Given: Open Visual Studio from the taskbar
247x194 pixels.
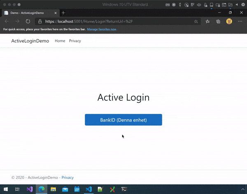Looking at the screenshot, I should pyautogui.click(x=29, y=189).
